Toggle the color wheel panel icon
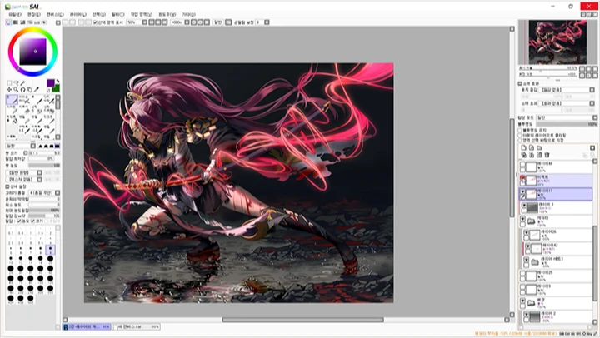The width and height of the screenshot is (600, 338). coord(8,22)
